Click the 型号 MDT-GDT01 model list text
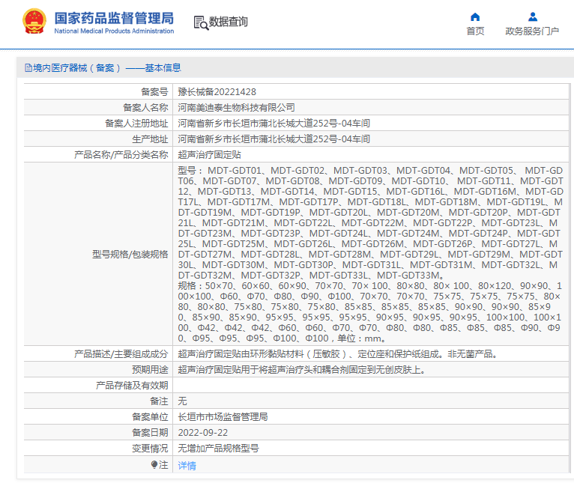 coord(370,223)
